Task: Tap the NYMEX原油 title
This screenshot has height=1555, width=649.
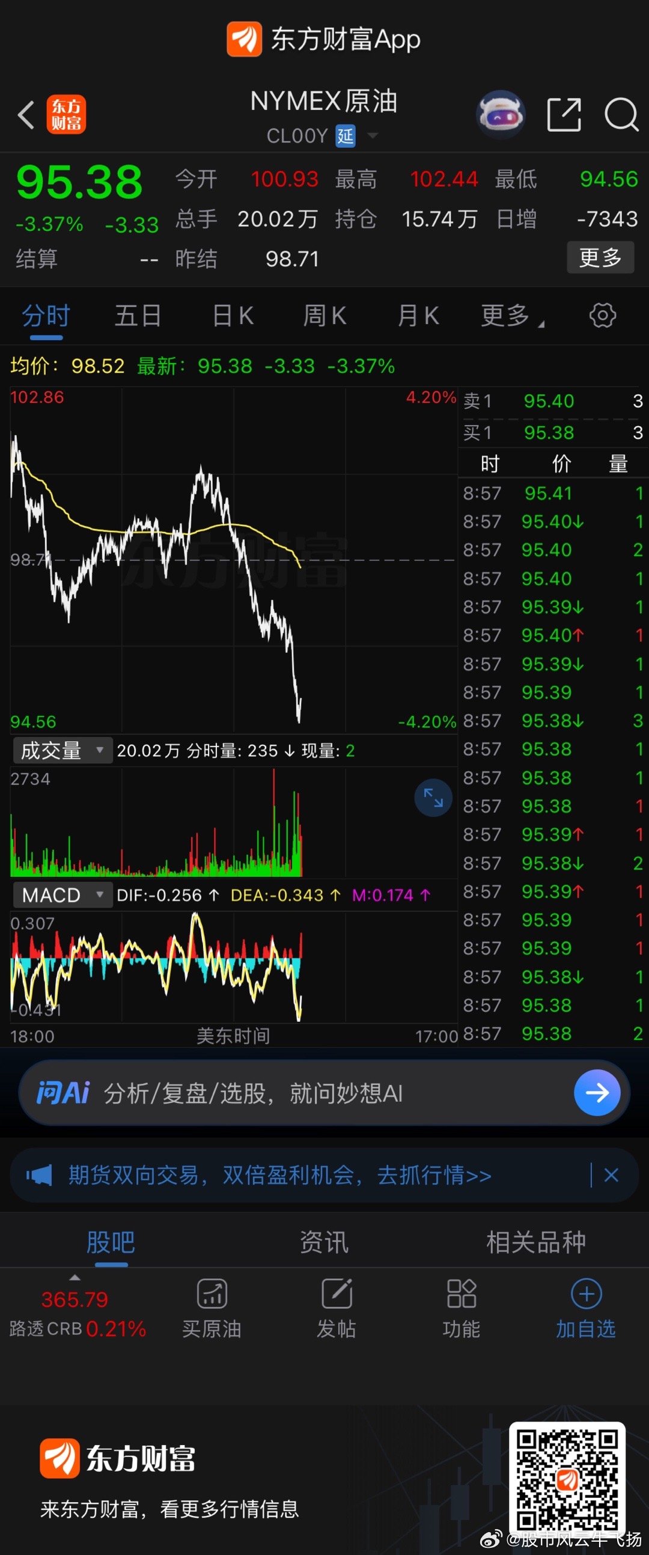Action: [324, 102]
